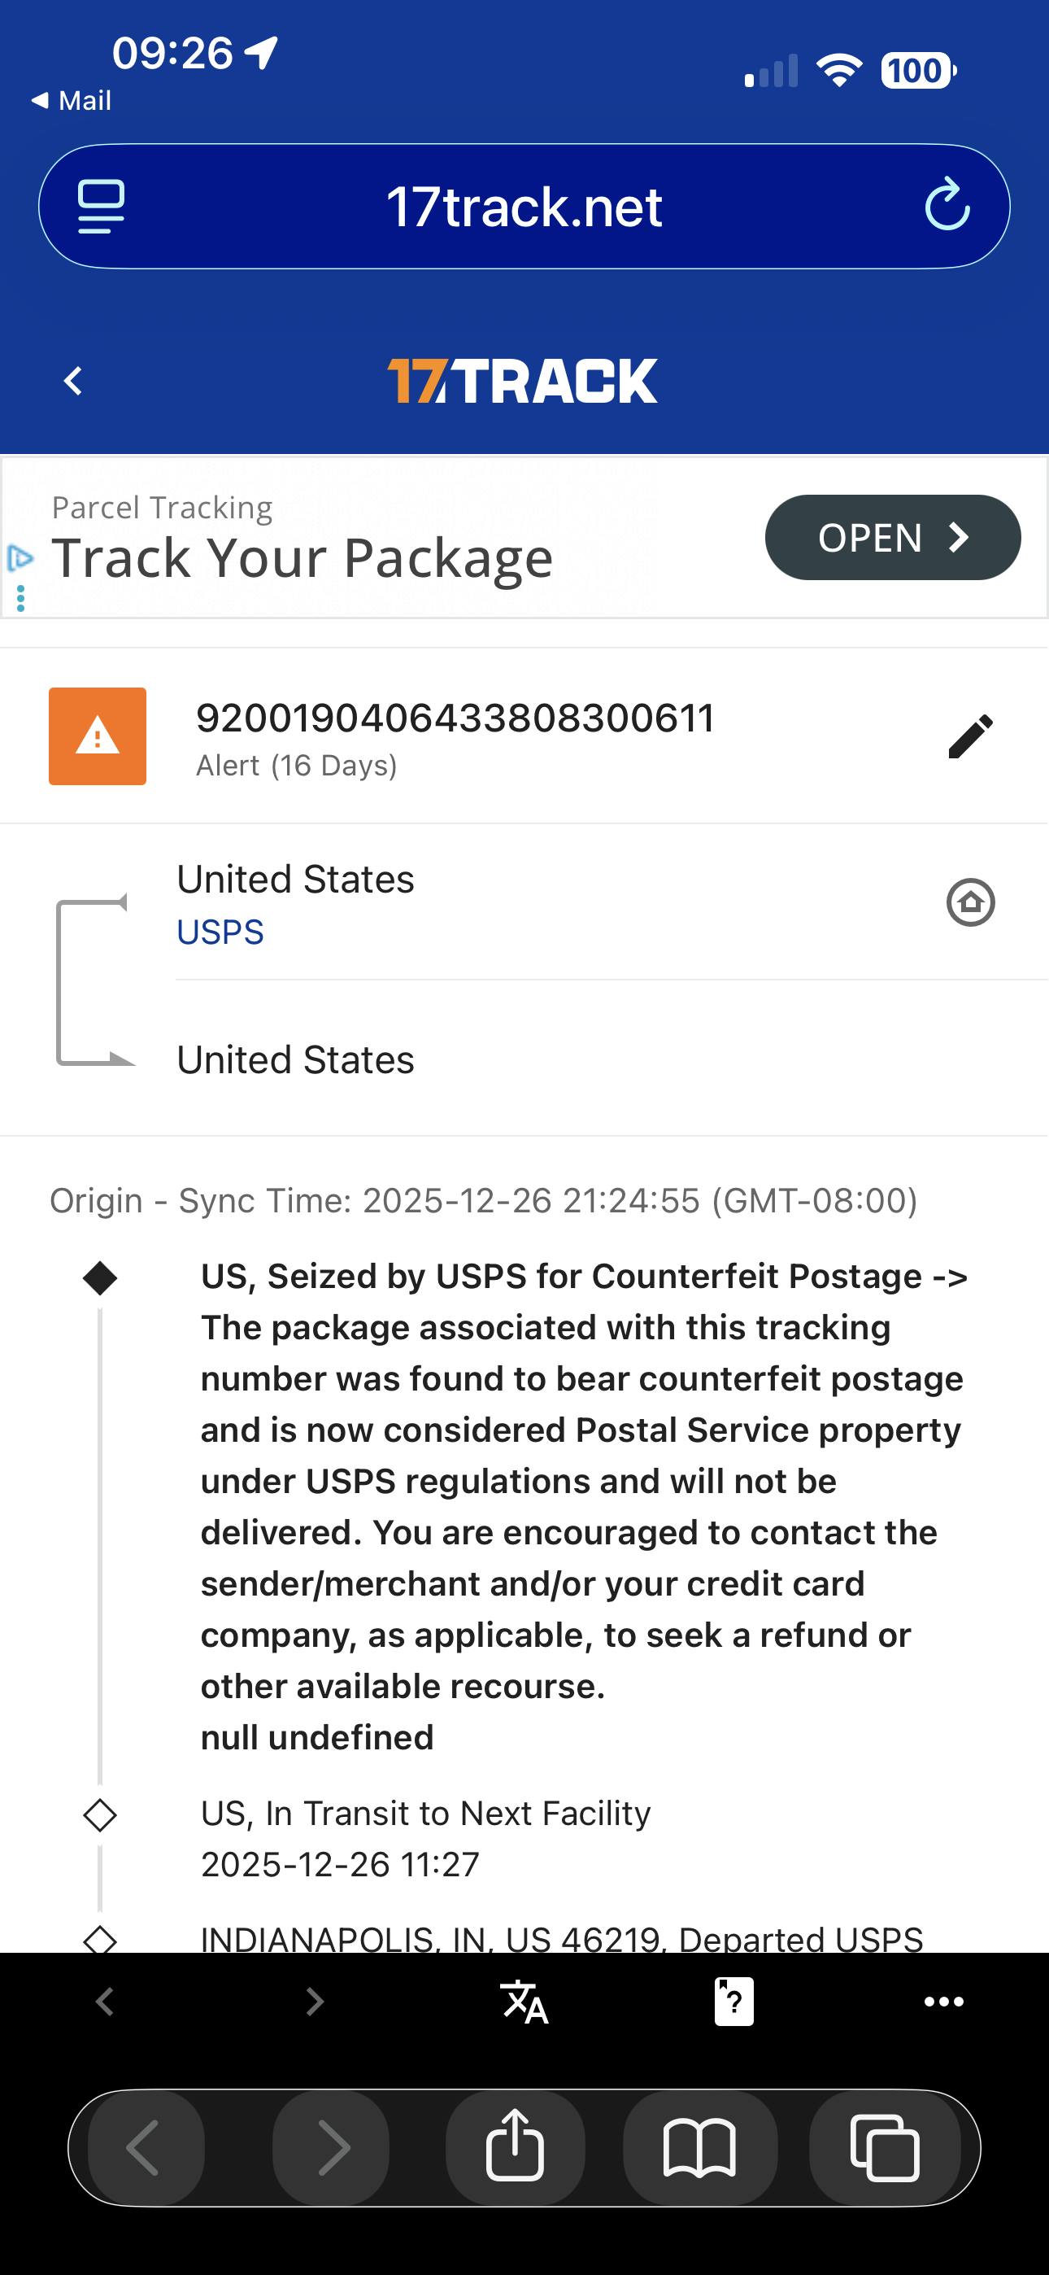Open the reader/page settings icon in address bar
Viewport: 1049px width, 2275px height.
click(x=101, y=207)
